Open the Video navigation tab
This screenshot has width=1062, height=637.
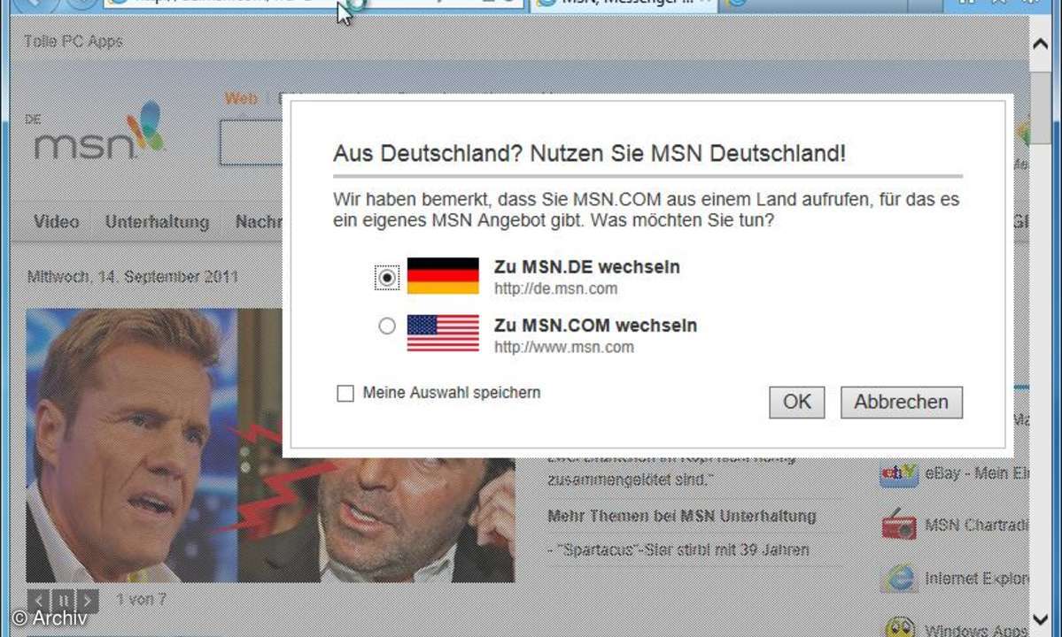click(x=56, y=222)
